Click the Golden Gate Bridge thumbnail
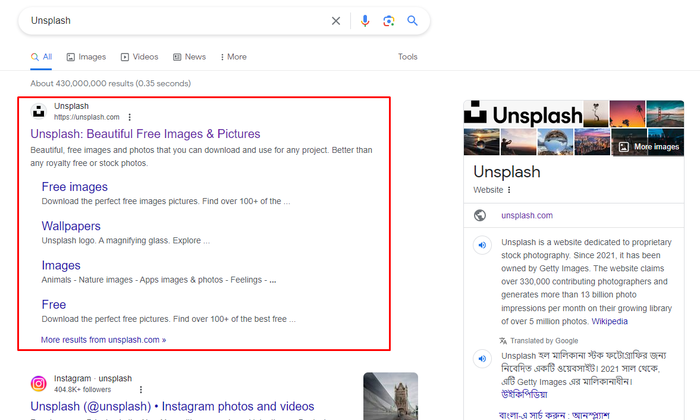This screenshot has height=420, width=700. pyautogui.click(x=666, y=114)
